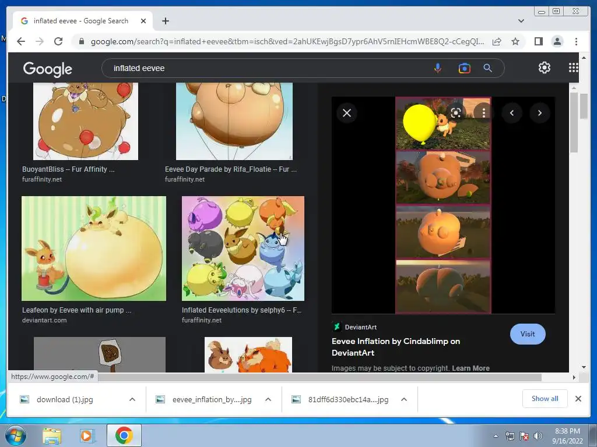Close the downloads bar
The height and width of the screenshot is (447, 597).
tap(578, 398)
